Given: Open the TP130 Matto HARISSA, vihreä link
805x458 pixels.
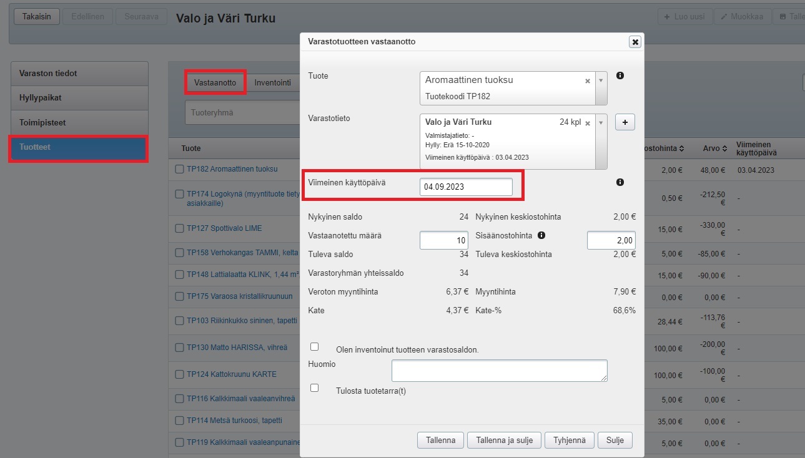Looking at the screenshot, I should click(237, 348).
